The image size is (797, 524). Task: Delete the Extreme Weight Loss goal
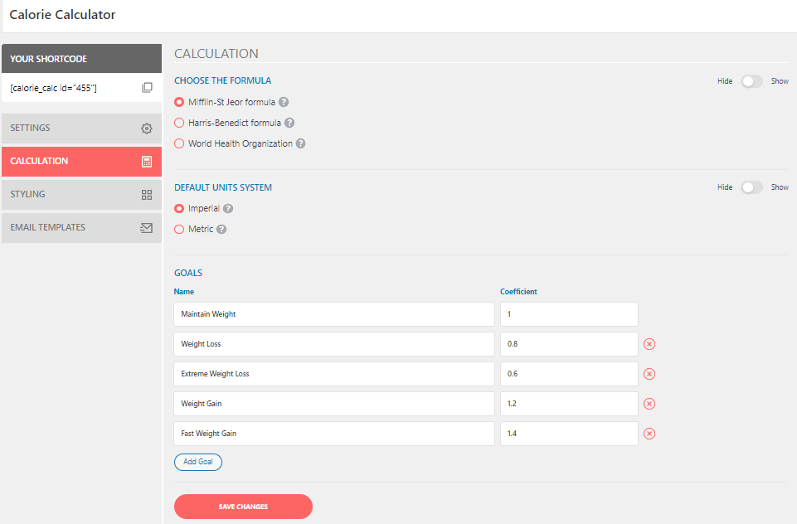(649, 374)
